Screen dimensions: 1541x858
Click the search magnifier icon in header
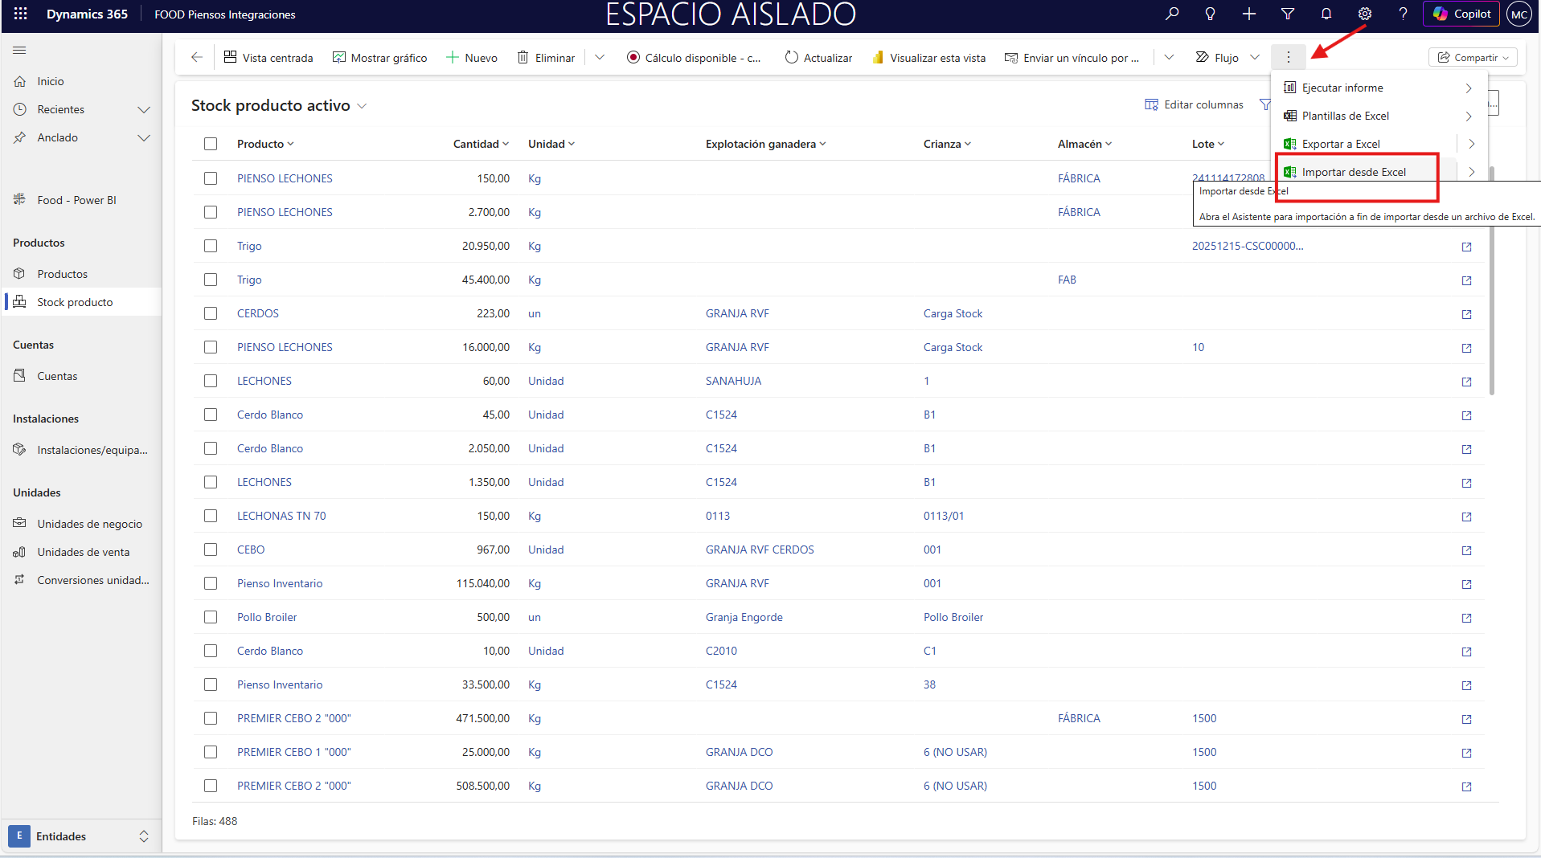point(1172,14)
